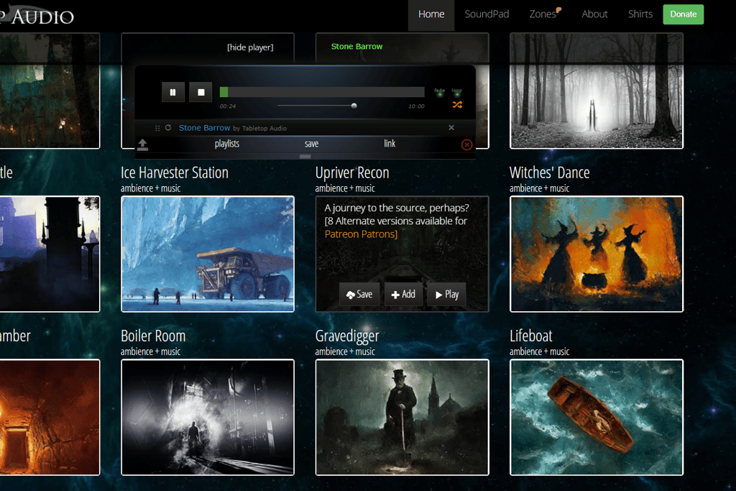Click the upload arrow icon in player
Viewport: 736px width, 491px height.
143,144
